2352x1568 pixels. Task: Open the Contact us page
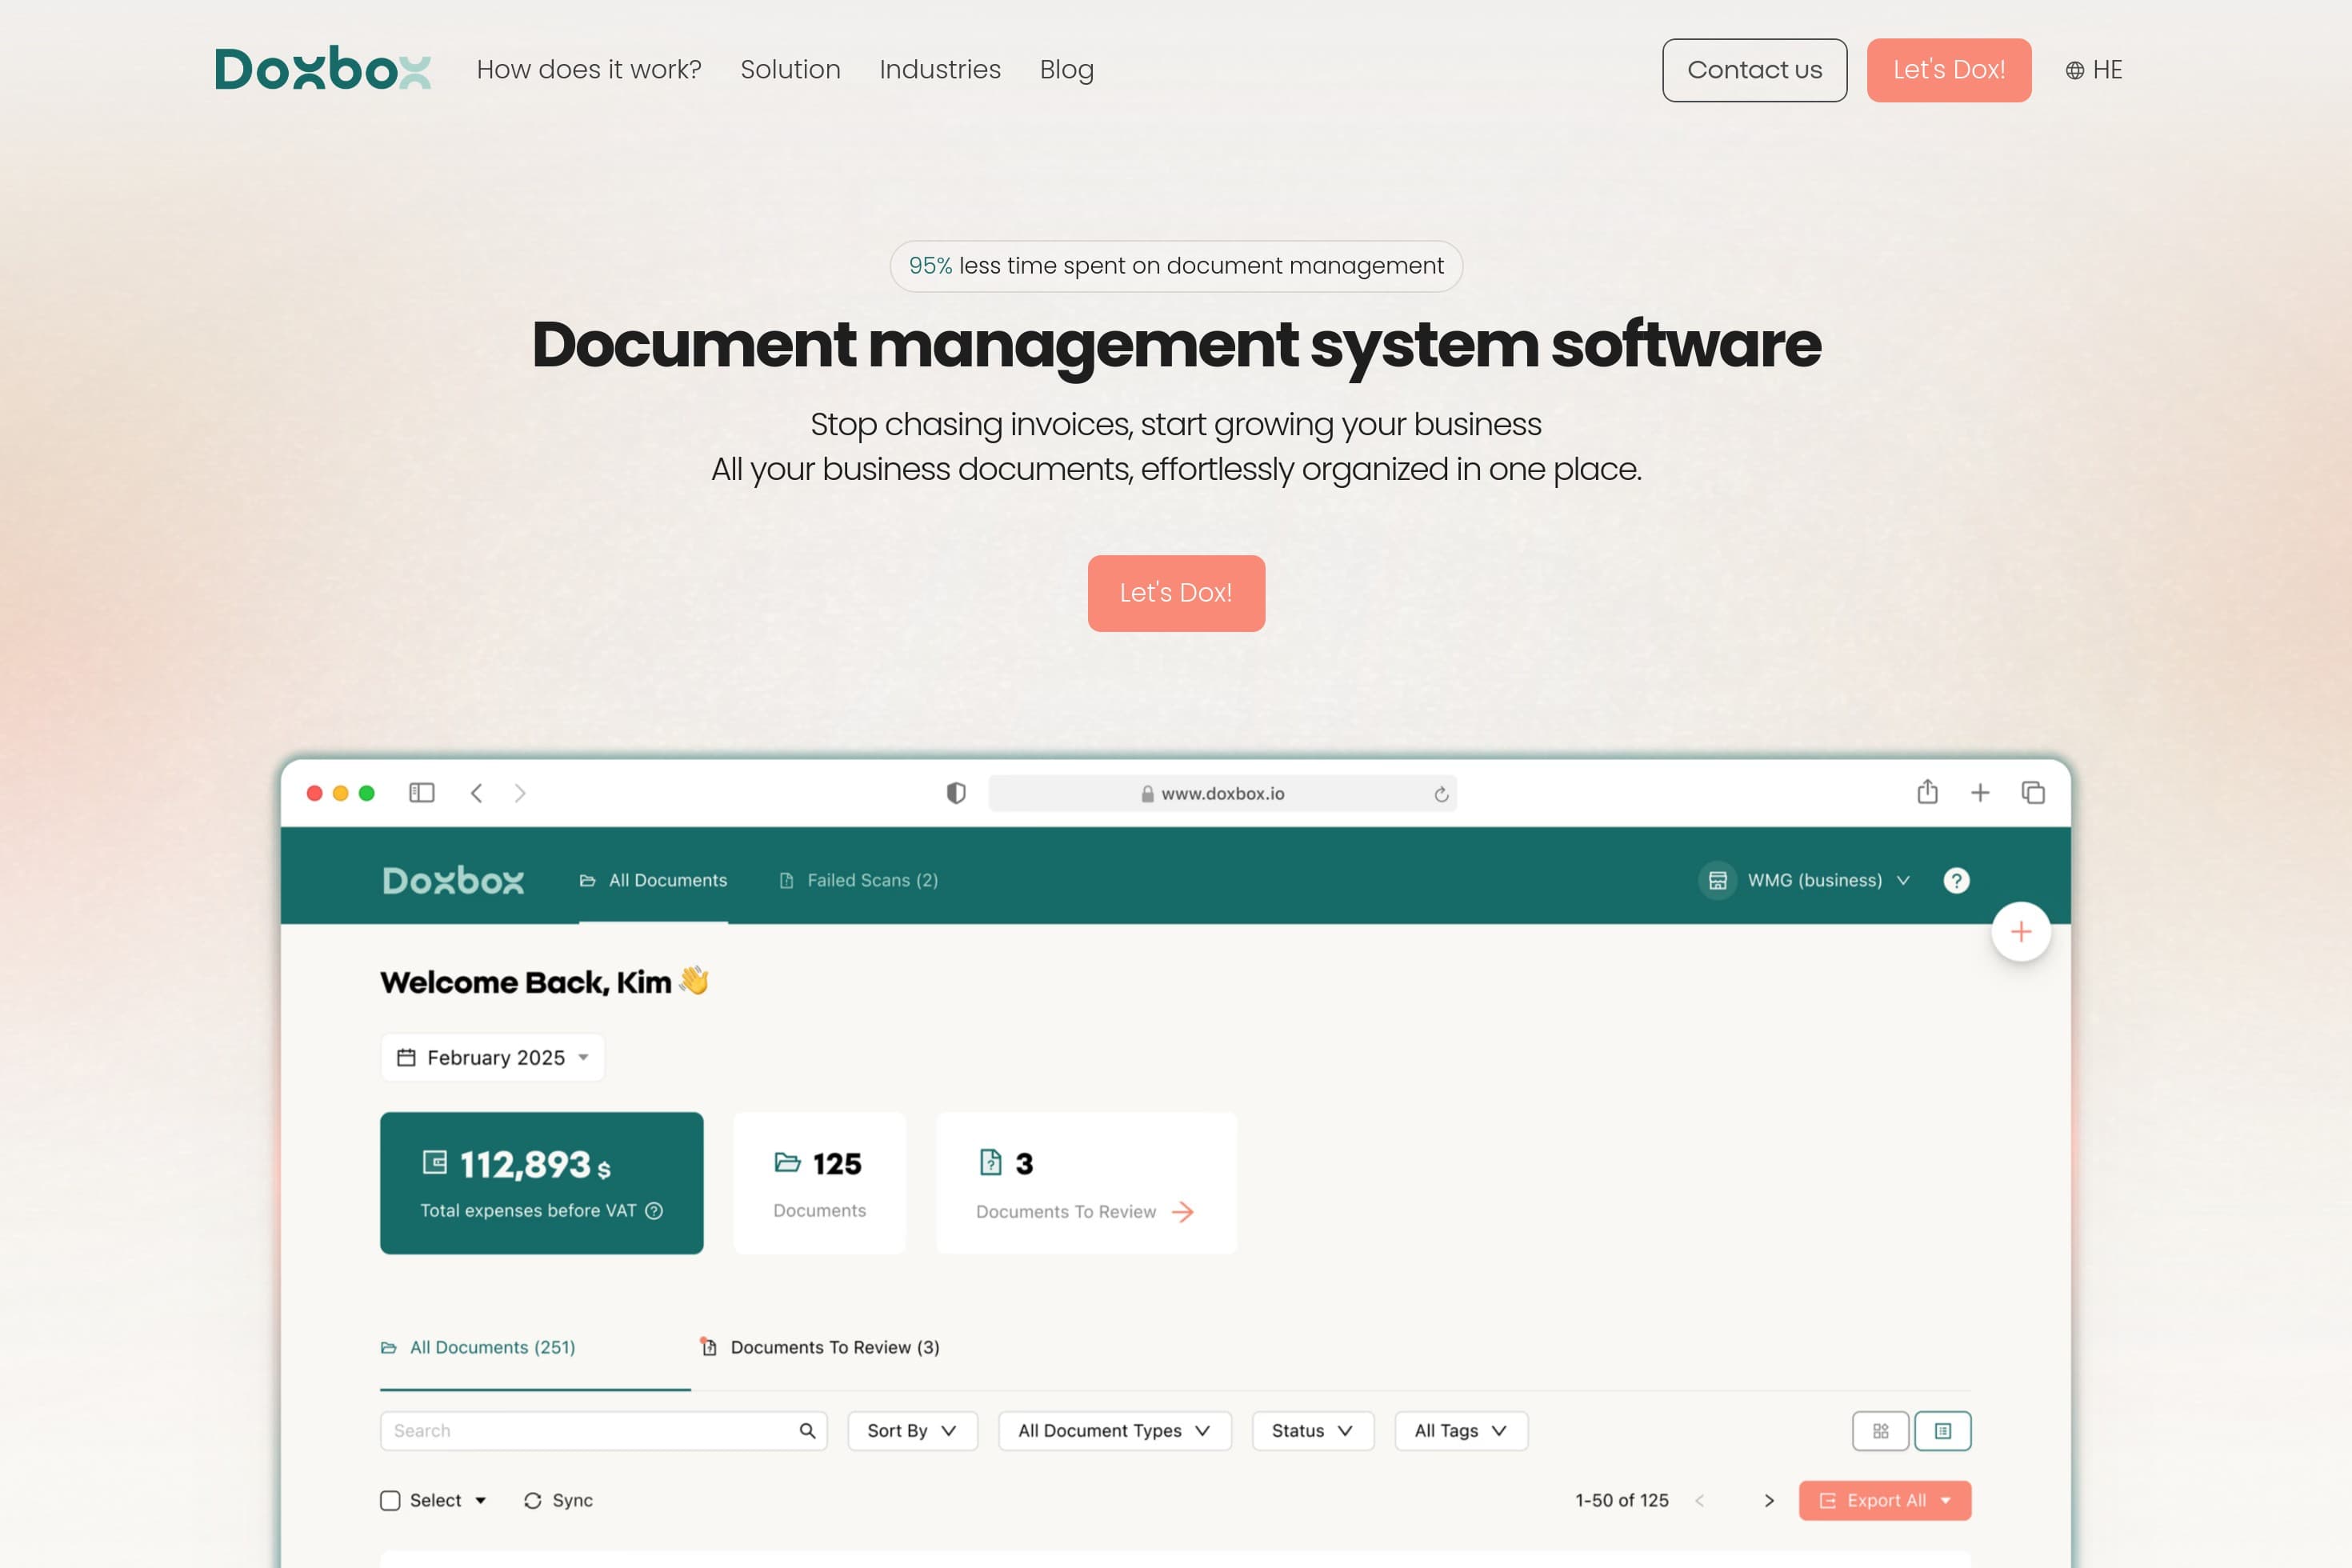pyautogui.click(x=1754, y=70)
